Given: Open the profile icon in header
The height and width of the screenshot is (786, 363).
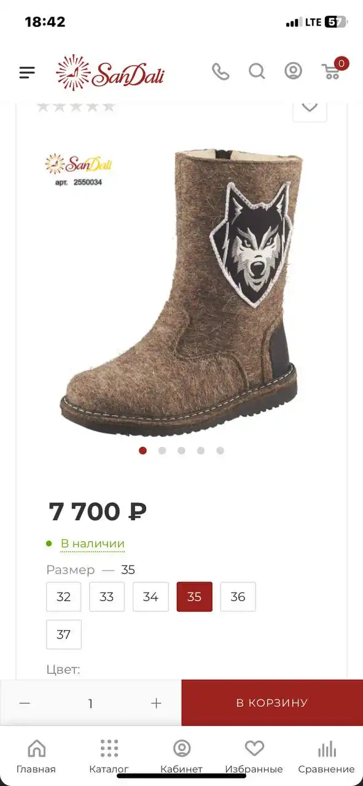Looking at the screenshot, I should coord(293,71).
